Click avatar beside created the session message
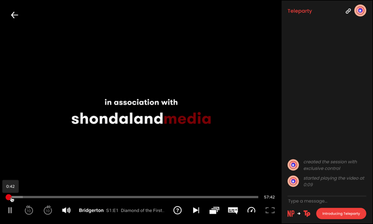The image size is (373, 224). point(293,165)
